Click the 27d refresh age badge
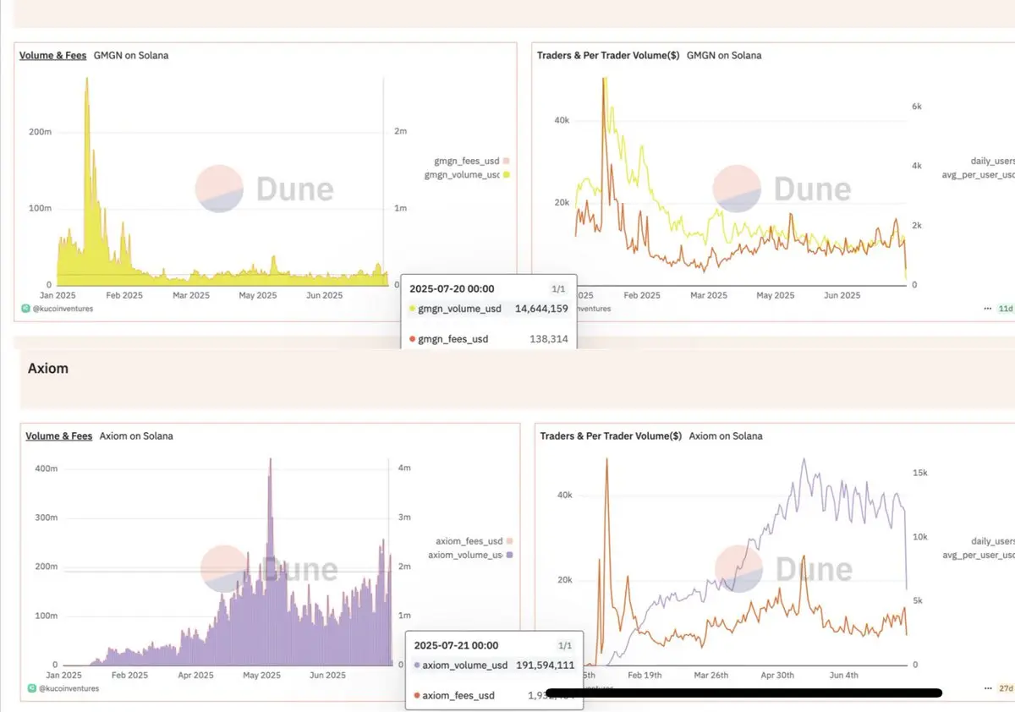 pyautogui.click(x=1006, y=688)
